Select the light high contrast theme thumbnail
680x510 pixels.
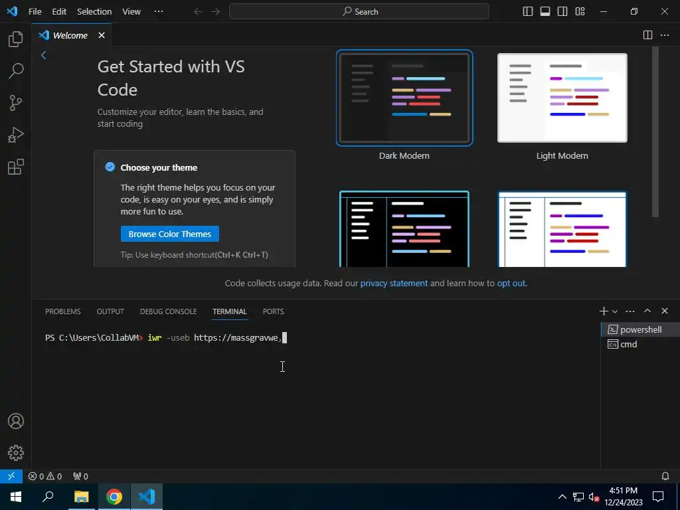tap(562, 229)
